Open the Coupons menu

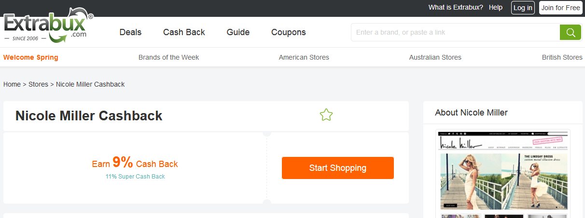tap(289, 32)
